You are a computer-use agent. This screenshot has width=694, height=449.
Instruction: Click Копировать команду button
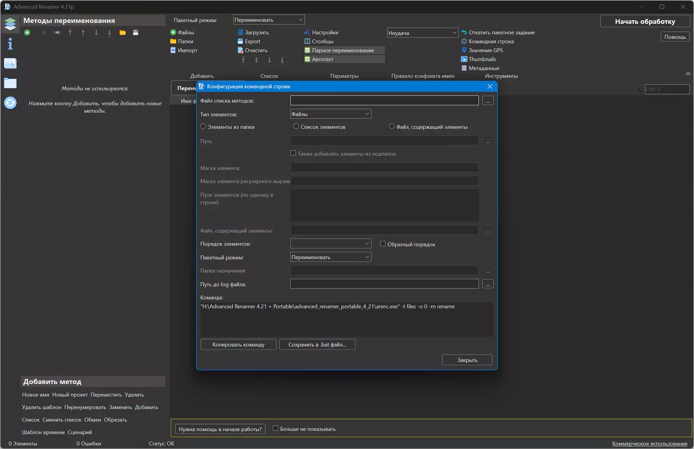tap(239, 345)
